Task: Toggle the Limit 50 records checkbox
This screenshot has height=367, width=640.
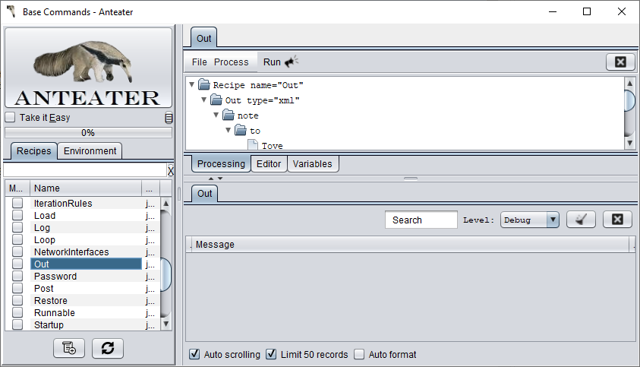Action: pyautogui.click(x=271, y=354)
